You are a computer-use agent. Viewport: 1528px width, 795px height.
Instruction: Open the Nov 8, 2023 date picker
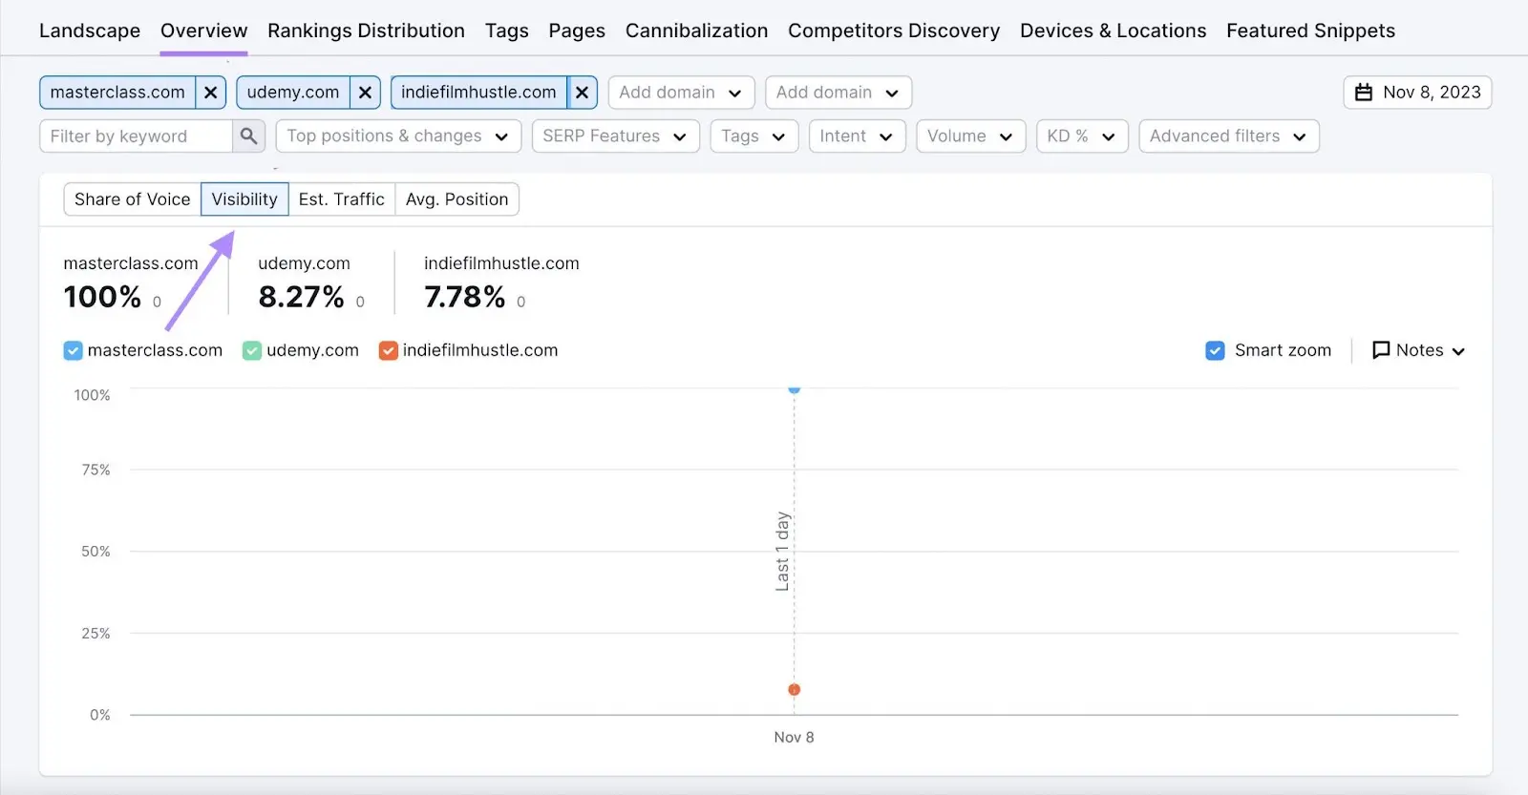[1417, 93]
